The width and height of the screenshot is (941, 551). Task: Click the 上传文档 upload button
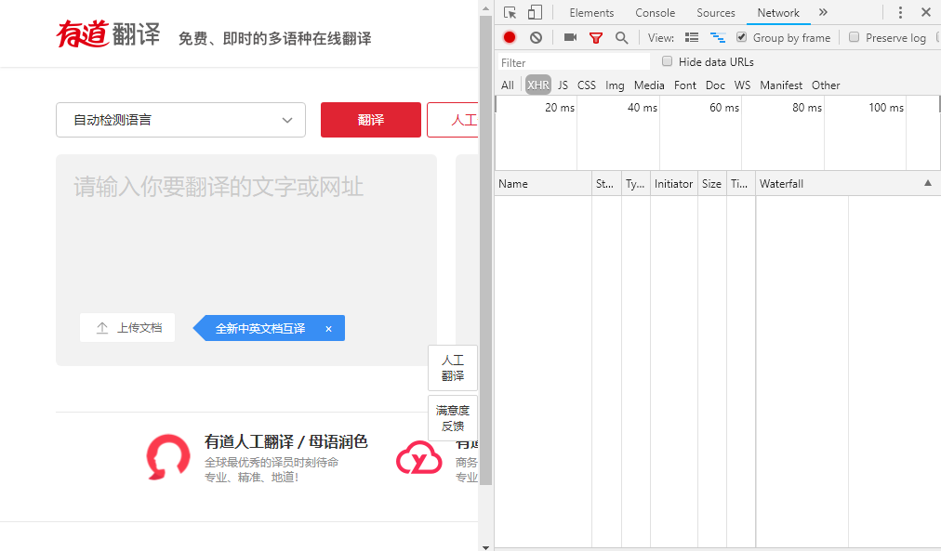coord(127,328)
